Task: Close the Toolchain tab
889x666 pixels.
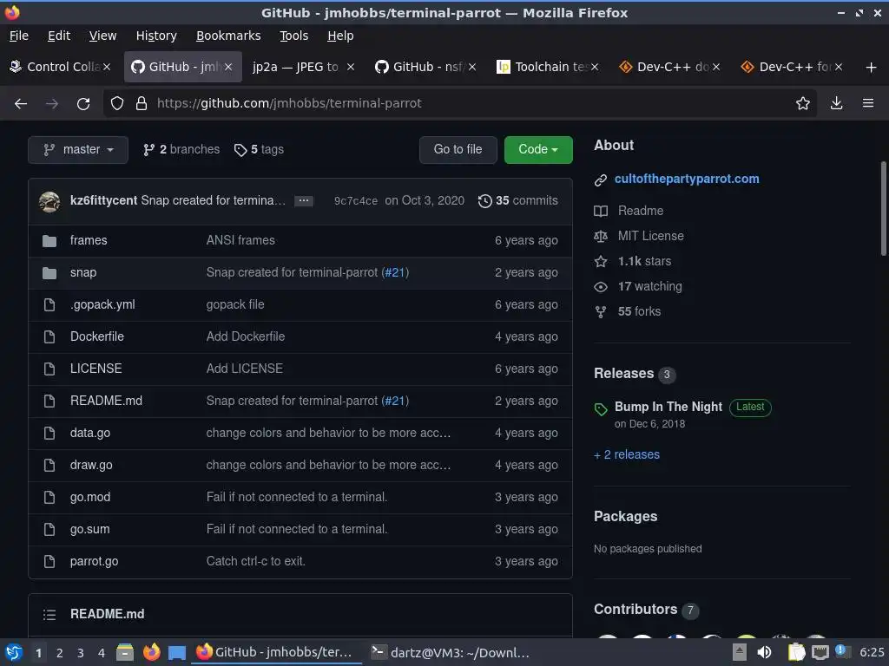Action: pyautogui.click(x=594, y=67)
